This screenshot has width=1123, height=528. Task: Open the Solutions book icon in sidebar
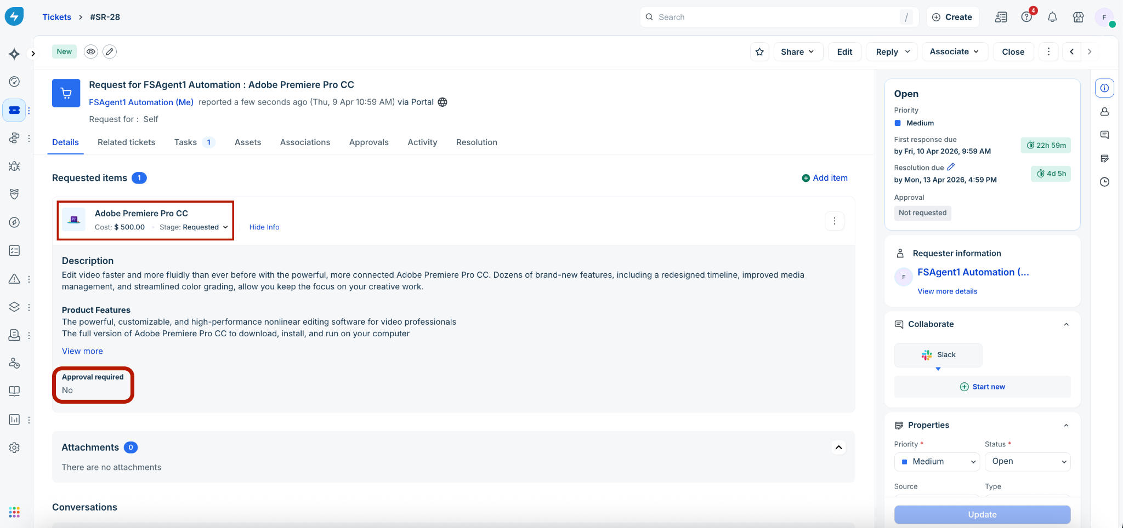[x=14, y=391]
